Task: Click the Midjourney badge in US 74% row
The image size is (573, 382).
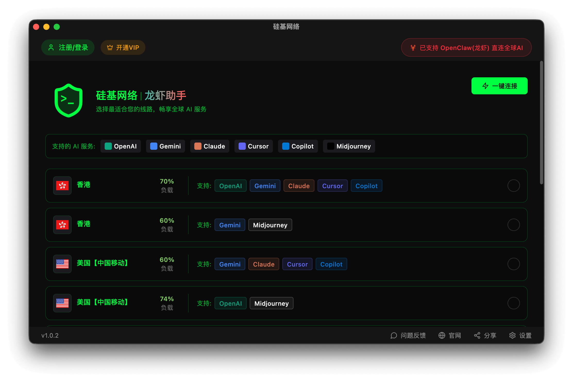Action: coord(272,303)
